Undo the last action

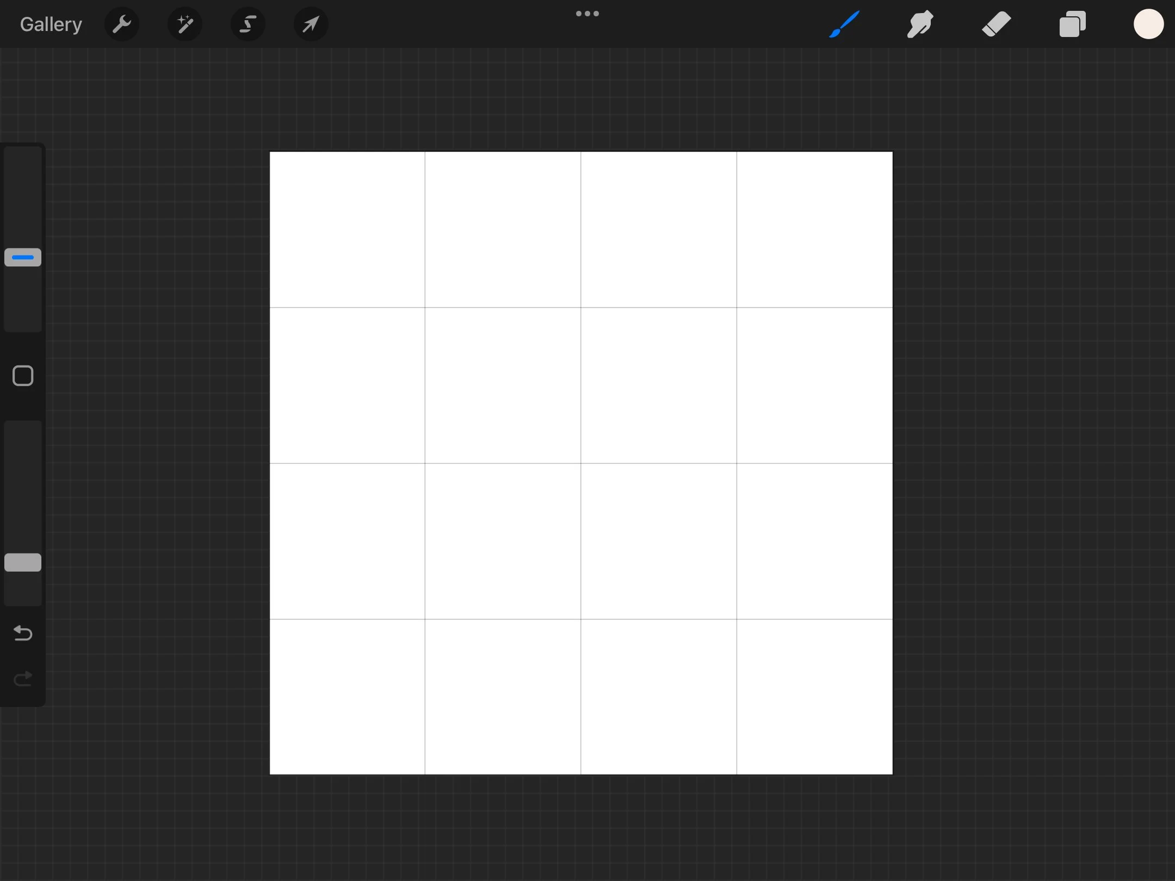22,633
